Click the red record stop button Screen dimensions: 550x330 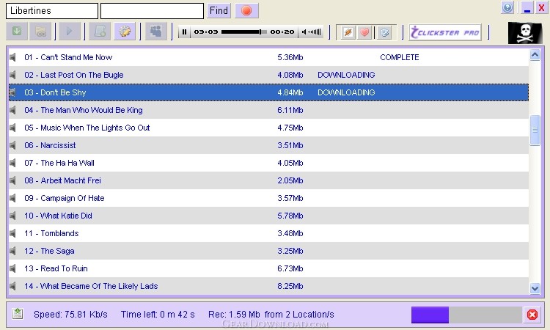pos(246,10)
